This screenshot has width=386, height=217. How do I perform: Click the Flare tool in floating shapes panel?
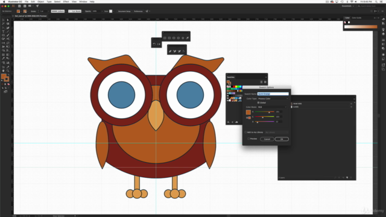[x=188, y=38]
